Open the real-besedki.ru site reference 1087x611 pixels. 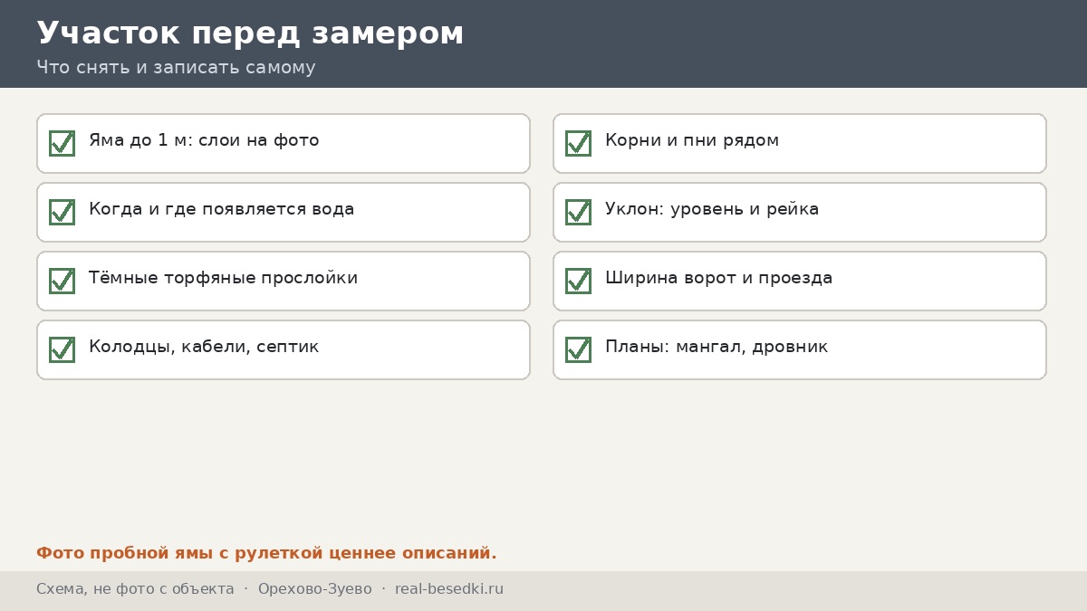coord(449,589)
